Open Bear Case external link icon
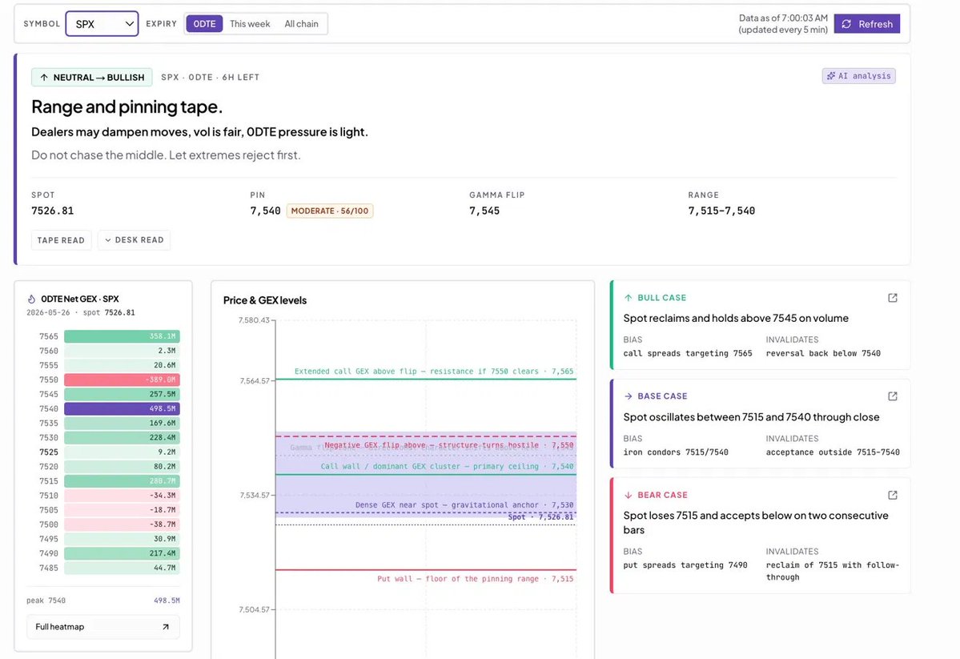 (893, 495)
